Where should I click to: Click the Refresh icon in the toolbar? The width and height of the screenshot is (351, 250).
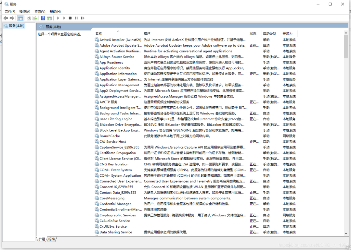coord(29,18)
